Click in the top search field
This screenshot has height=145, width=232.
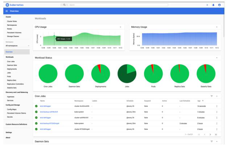(118, 5)
